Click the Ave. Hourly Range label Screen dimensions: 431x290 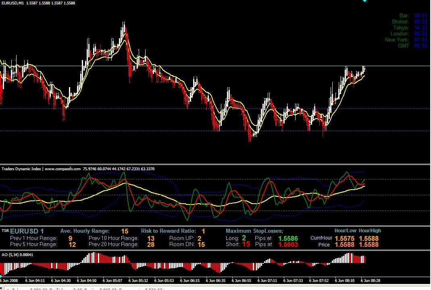(85, 231)
